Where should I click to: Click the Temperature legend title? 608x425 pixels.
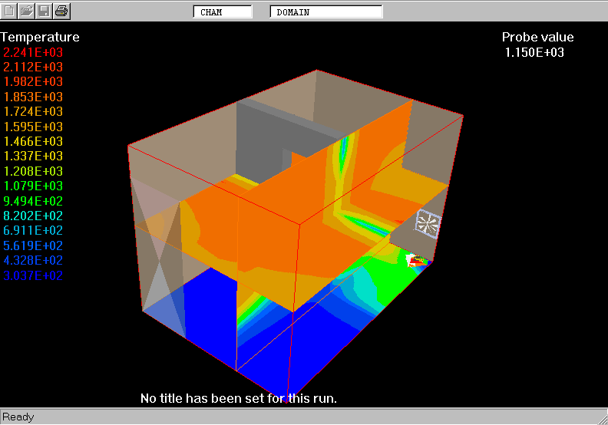click(x=40, y=37)
